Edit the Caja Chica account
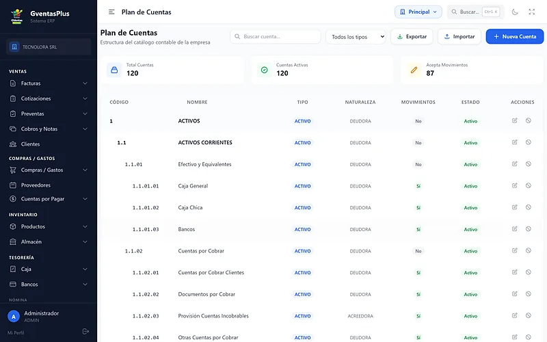The height and width of the screenshot is (342, 547). [x=515, y=207]
